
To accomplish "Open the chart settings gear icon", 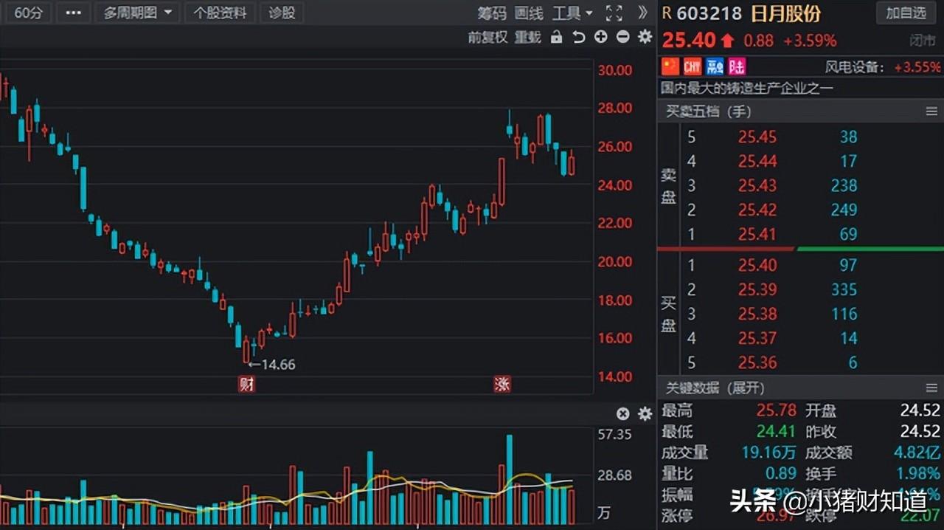I will 645,37.
